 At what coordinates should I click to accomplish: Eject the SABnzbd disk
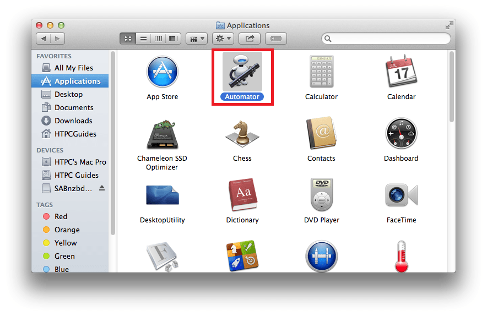[x=101, y=188]
